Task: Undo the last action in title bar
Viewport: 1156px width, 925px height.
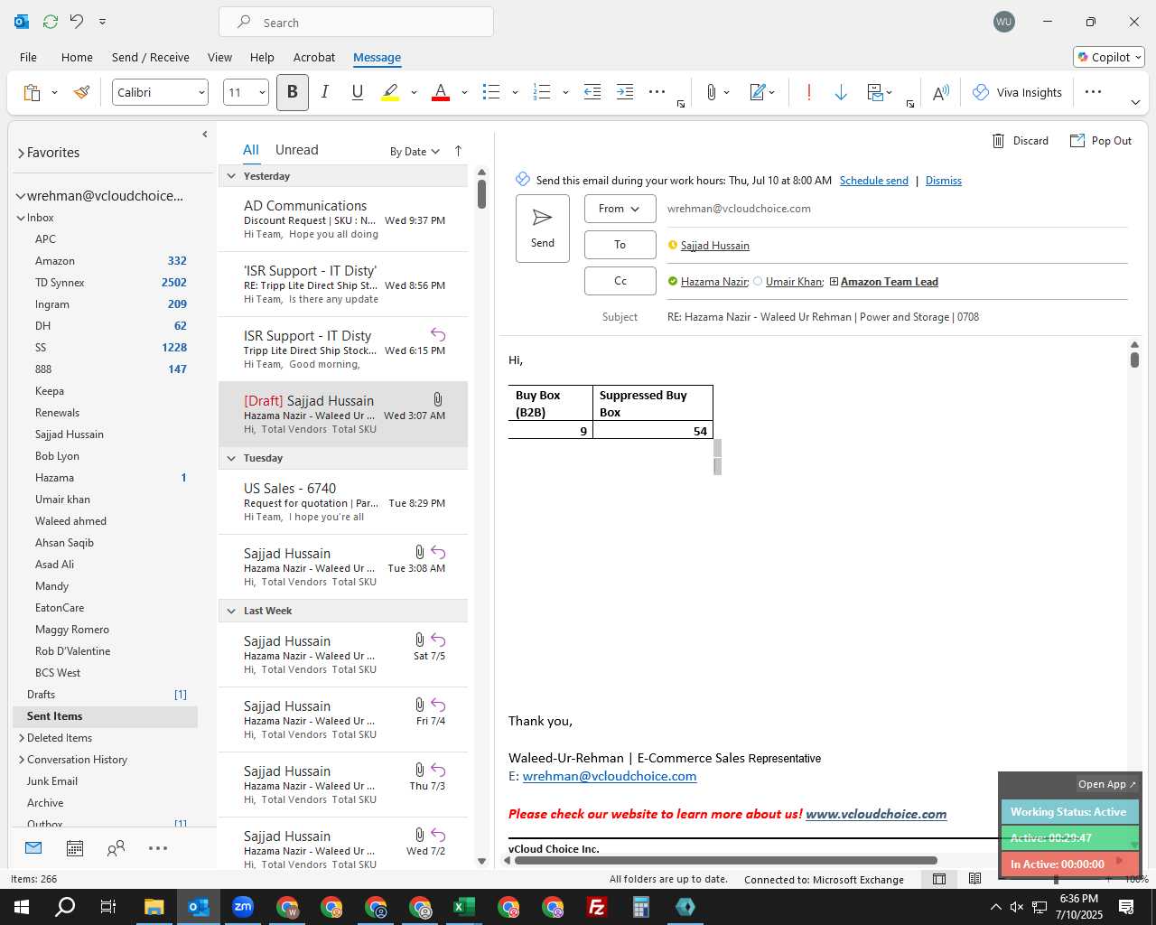Action: pyautogui.click(x=77, y=21)
